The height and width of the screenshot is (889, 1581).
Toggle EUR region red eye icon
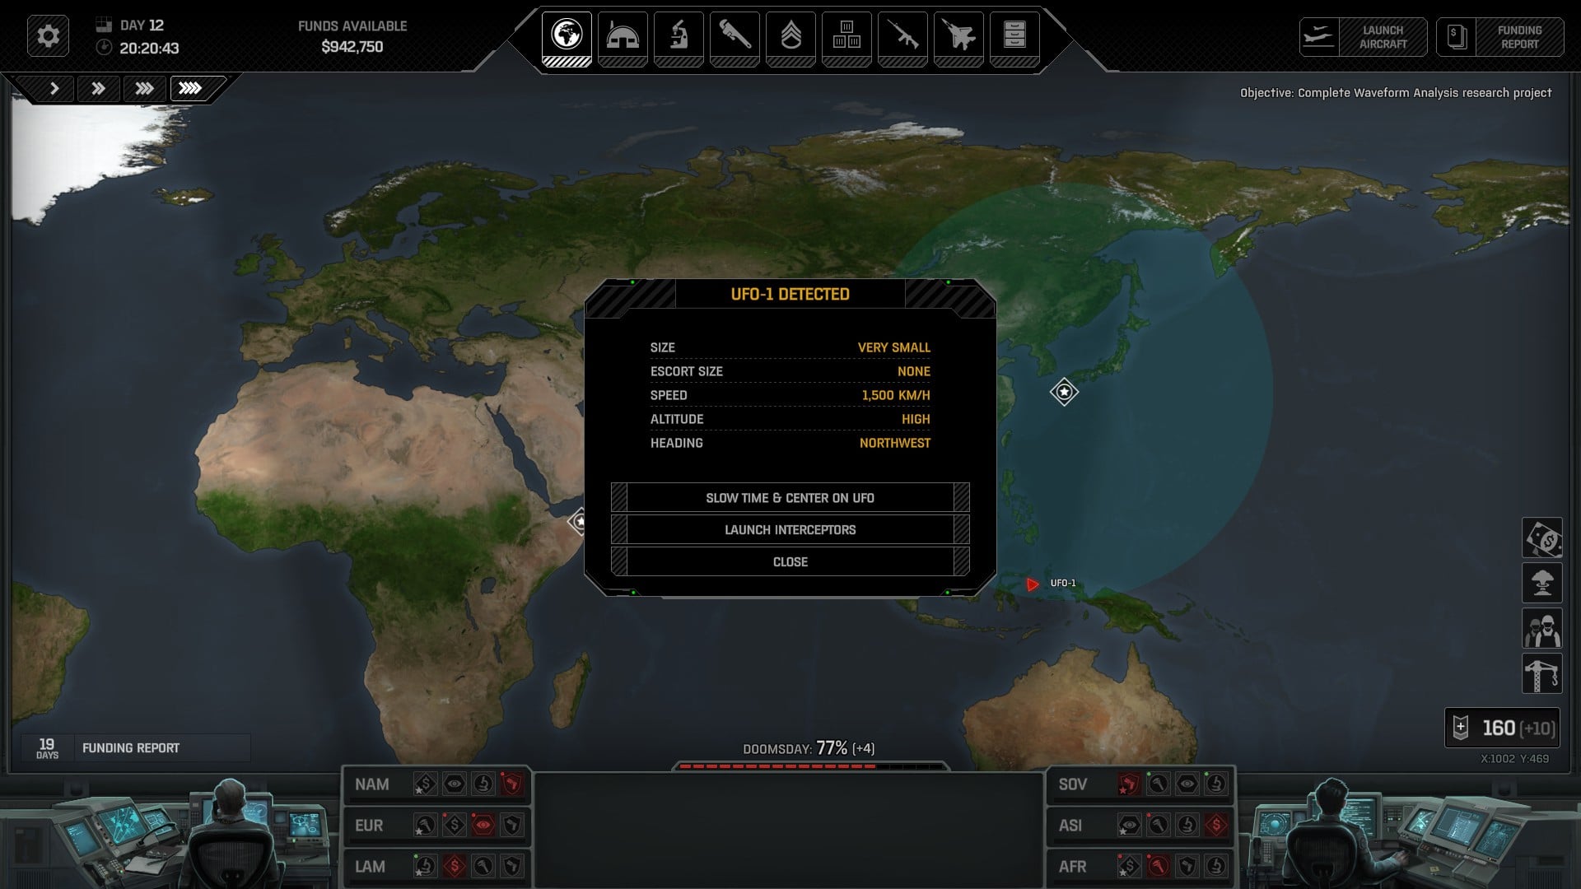pos(483,825)
